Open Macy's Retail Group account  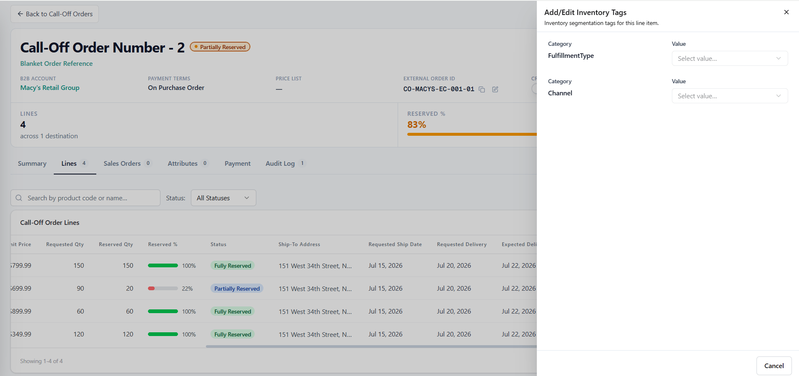click(x=50, y=88)
